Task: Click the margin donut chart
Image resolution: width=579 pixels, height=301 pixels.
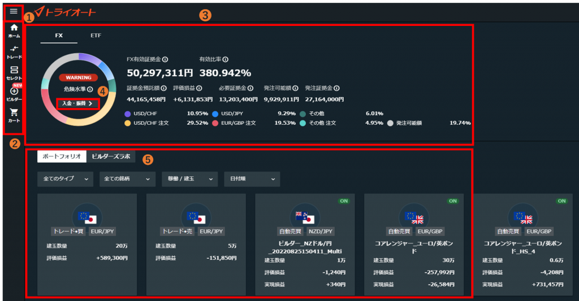Action: click(x=78, y=90)
